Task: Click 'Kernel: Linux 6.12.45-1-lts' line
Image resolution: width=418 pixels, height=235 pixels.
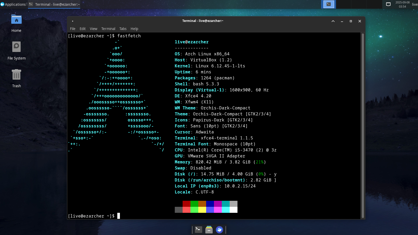Action: click(210, 66)
